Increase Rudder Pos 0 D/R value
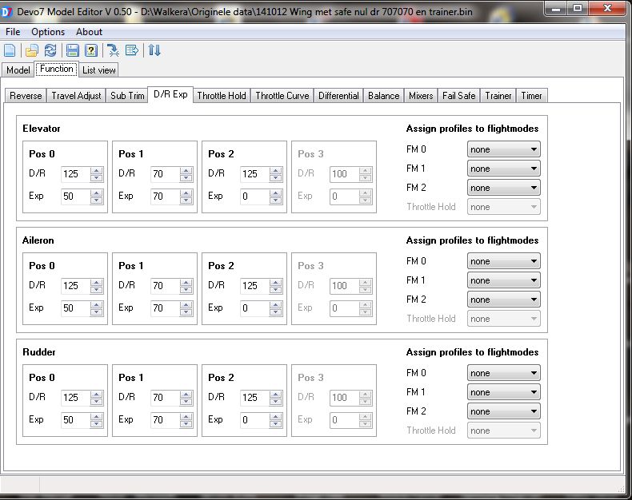 click(96, 395)
